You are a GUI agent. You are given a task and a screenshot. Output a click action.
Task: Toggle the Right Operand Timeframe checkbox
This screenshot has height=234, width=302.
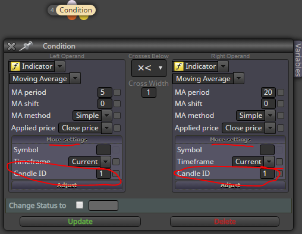pos(279,162)
